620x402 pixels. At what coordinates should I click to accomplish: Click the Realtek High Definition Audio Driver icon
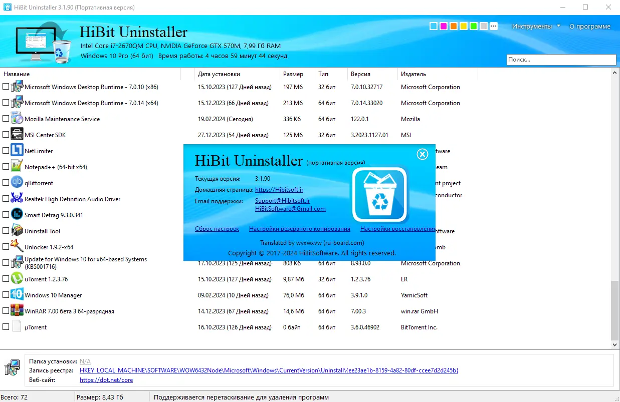tap(17, 199)
